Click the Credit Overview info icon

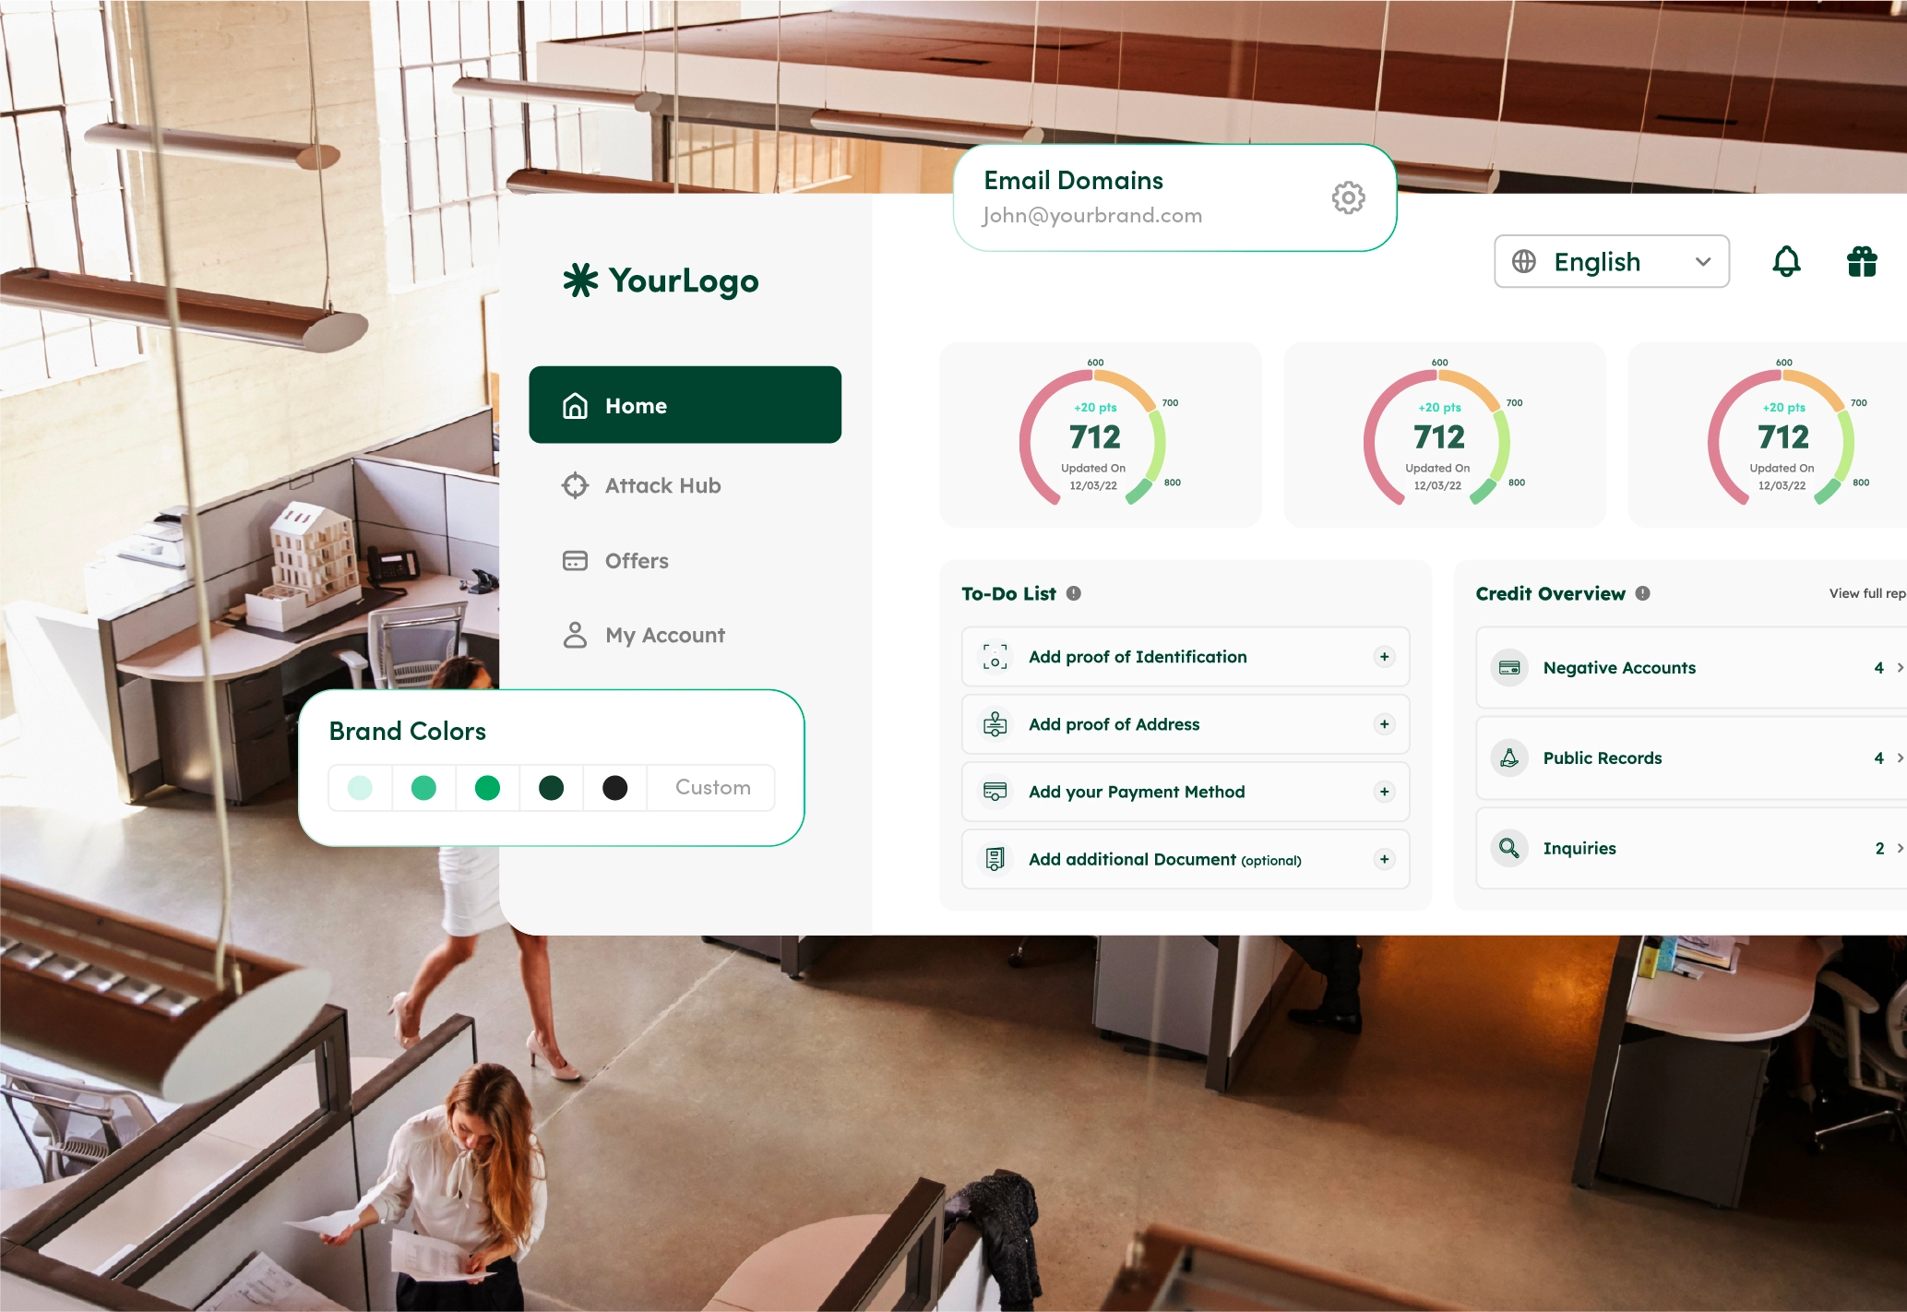tap(1643, 593)
